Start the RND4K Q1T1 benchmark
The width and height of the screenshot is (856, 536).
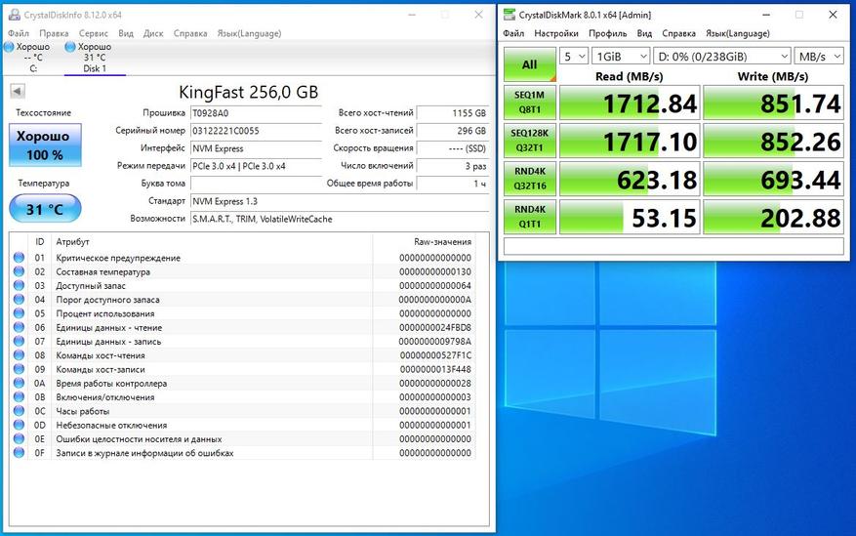tap(529, 217)
